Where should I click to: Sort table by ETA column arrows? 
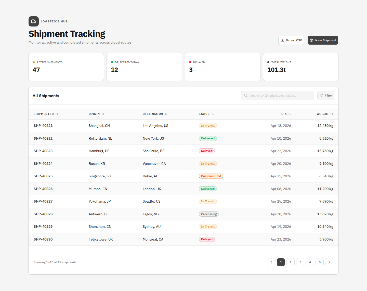(x=290, y=114)
